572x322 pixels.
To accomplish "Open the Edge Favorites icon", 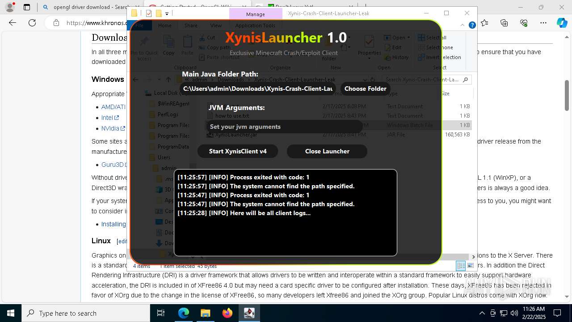I will (484, 23).
